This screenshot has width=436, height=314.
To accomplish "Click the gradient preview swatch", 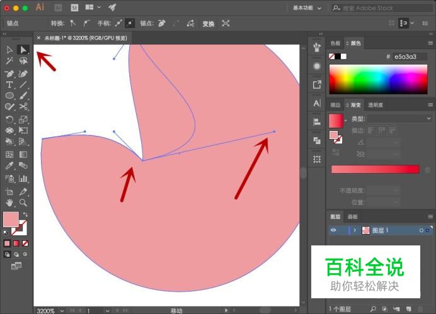I will 336,120.
